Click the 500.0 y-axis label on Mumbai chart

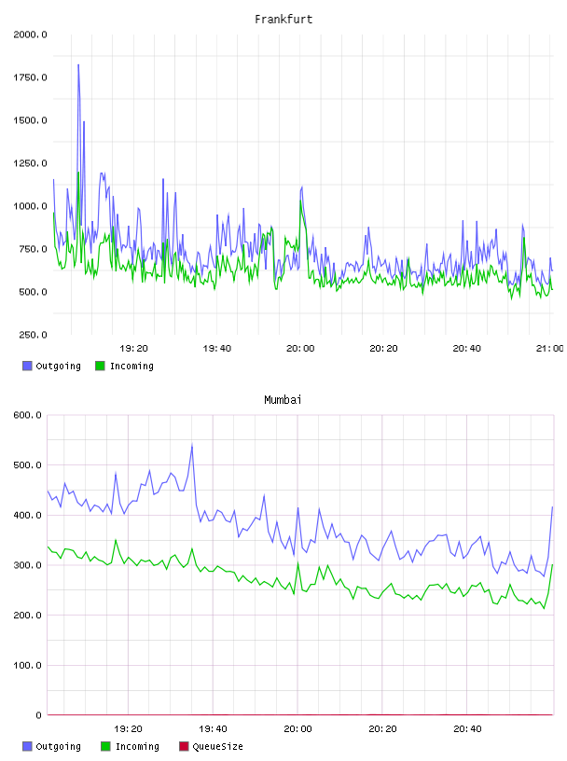28,465
